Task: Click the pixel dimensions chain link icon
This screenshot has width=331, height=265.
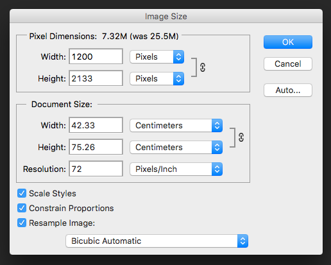Action: click(203, 67)
